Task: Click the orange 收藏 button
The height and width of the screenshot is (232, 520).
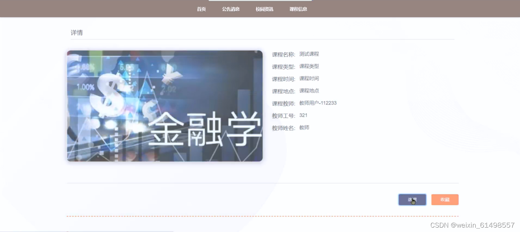Action: [445, 200]
